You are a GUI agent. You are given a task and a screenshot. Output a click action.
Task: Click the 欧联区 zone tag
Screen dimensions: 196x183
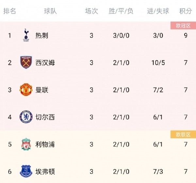(x=183, y=134)
